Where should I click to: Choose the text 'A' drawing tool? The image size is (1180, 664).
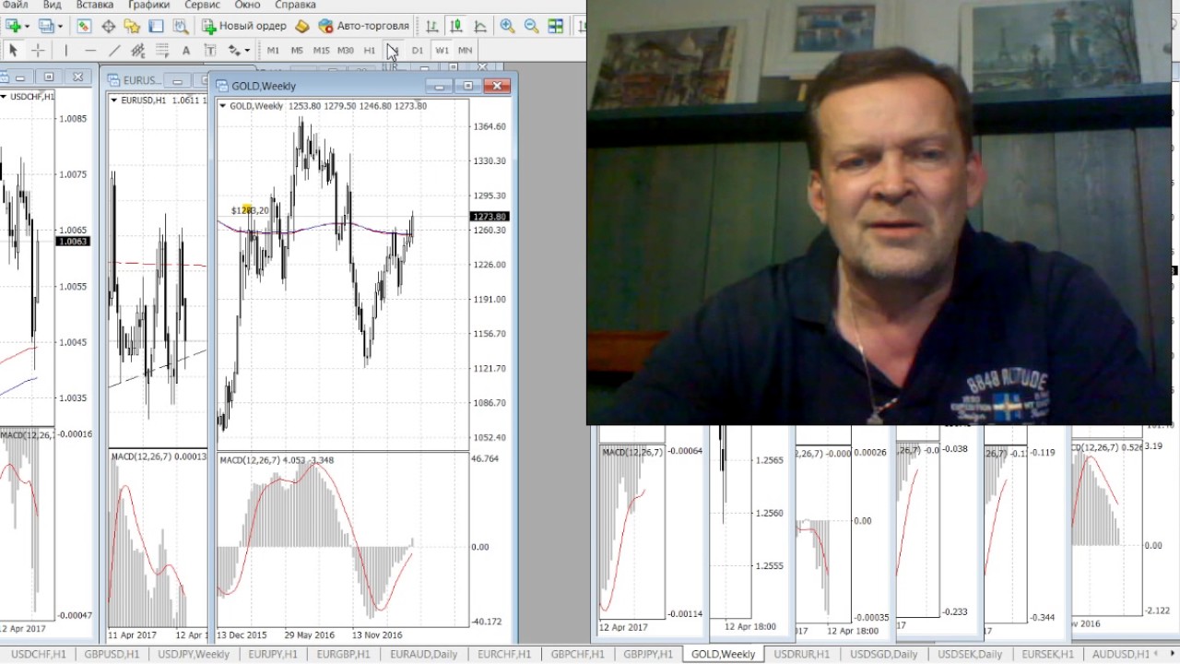click(186, 50)
